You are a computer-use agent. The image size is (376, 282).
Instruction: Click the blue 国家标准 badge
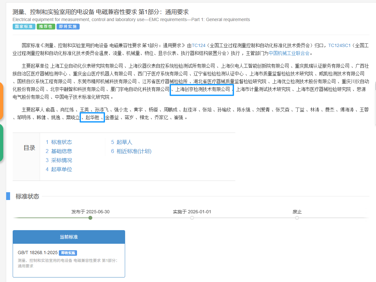coord(24,27)
